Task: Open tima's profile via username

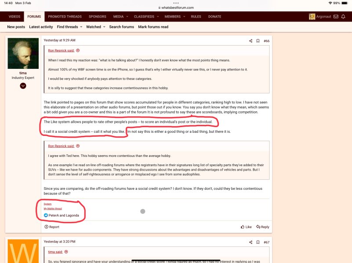Action: tap(23, 73)
